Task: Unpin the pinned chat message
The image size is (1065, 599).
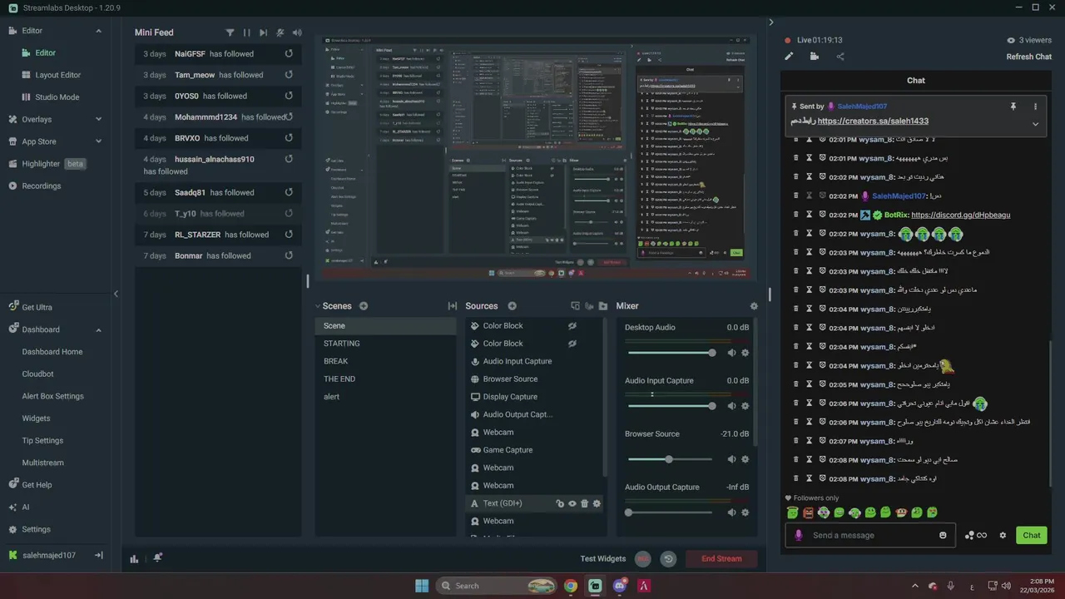Action: [x=1013, y=106]
